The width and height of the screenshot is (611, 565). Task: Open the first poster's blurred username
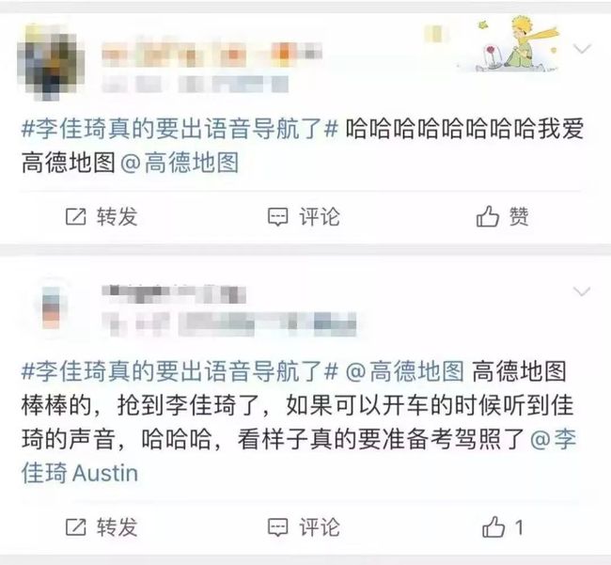[x=211, y=53]
